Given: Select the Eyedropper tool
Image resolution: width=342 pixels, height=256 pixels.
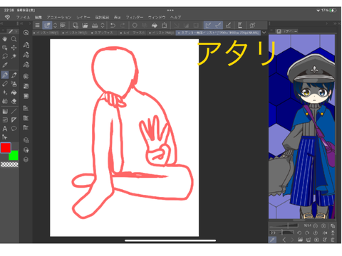Looking at the screenshot, I should (4, 65).
